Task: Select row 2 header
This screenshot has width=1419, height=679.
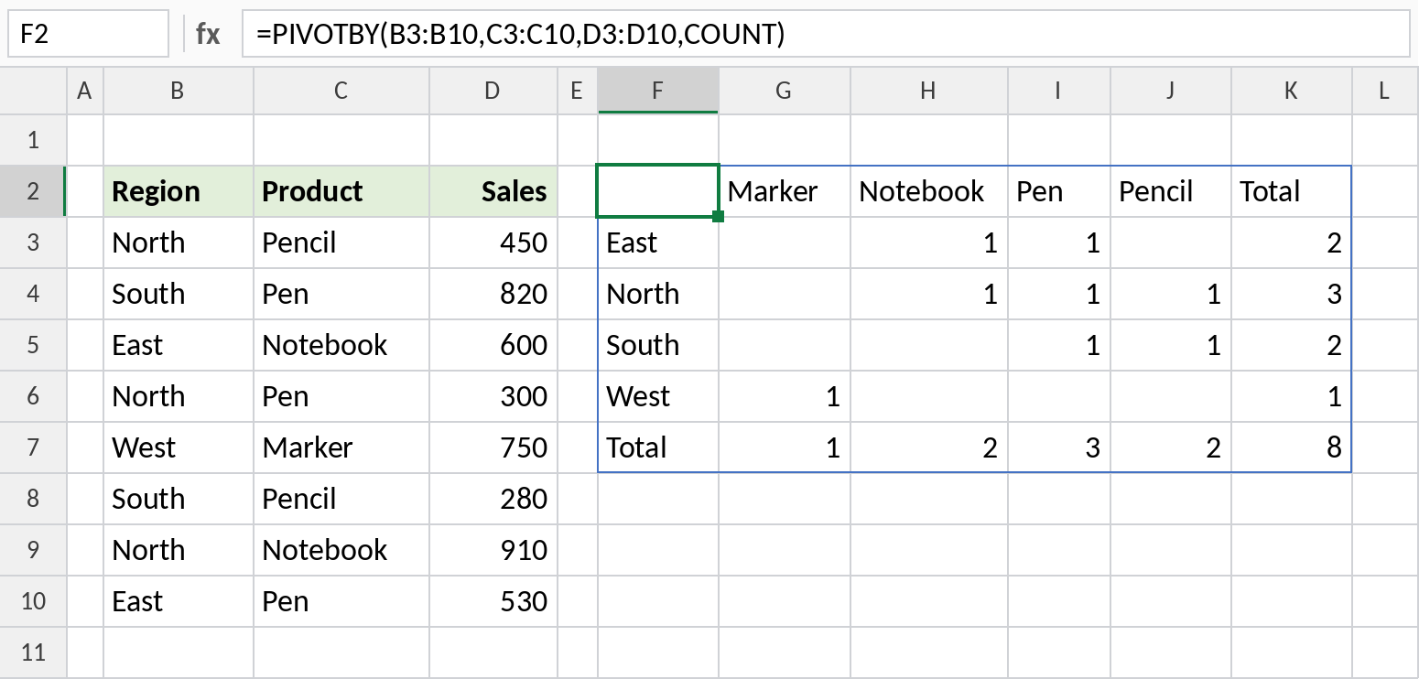Action: point(33,191)
